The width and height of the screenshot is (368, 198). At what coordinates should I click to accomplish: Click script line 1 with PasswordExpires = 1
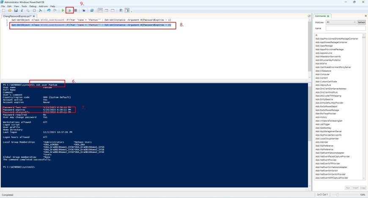pos(91,20)
